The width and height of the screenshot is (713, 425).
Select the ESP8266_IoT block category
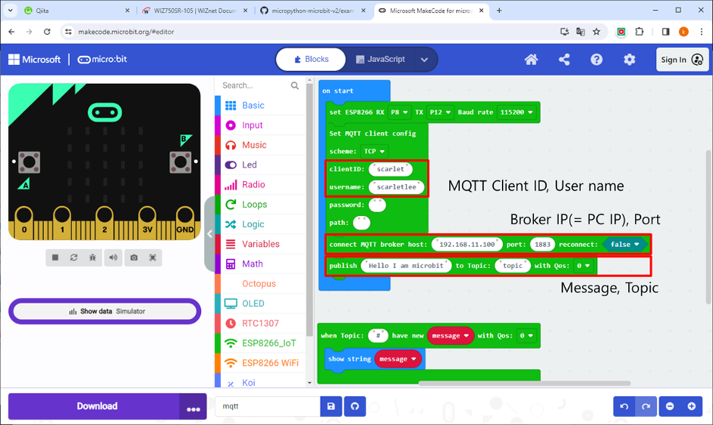[269, 343]
